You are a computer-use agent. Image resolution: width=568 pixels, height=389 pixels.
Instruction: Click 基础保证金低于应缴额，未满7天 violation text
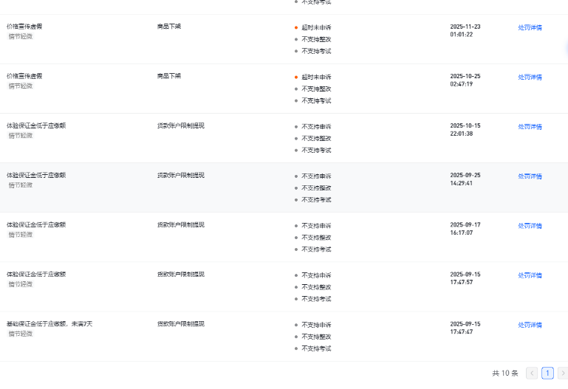pyautogui.click(x=49, y=324)
